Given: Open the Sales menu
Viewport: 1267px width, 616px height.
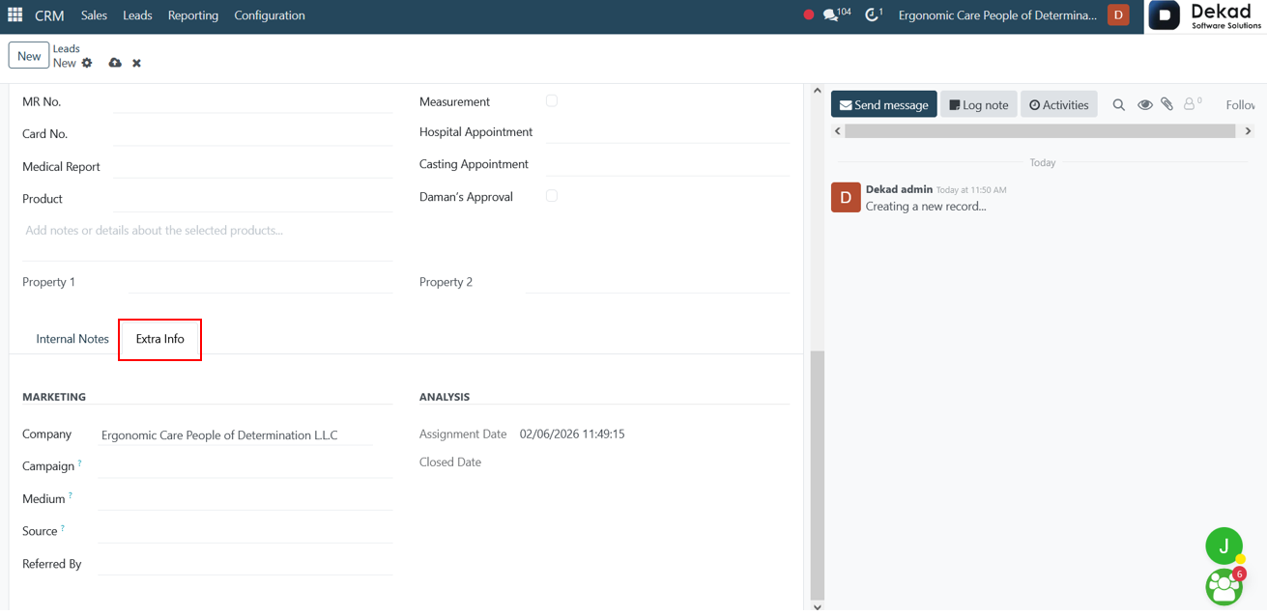Looking at the screenshot, I should click(x=94, y=15).
